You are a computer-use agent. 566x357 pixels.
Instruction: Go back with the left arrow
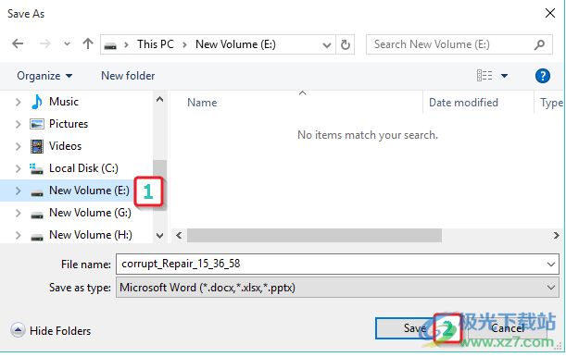click(x=18, y=44)
